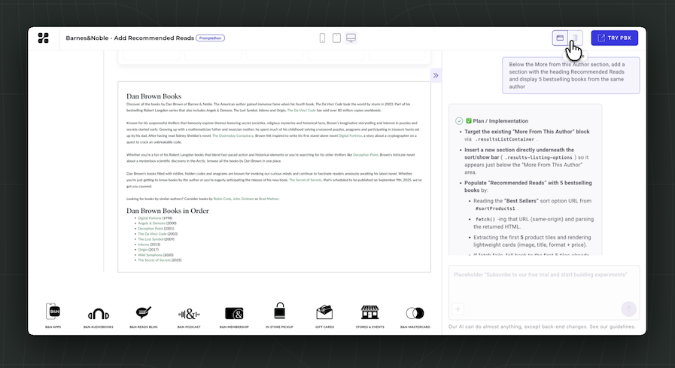Click the TRY PBX button
675x368 pixels.
point(614,38)
